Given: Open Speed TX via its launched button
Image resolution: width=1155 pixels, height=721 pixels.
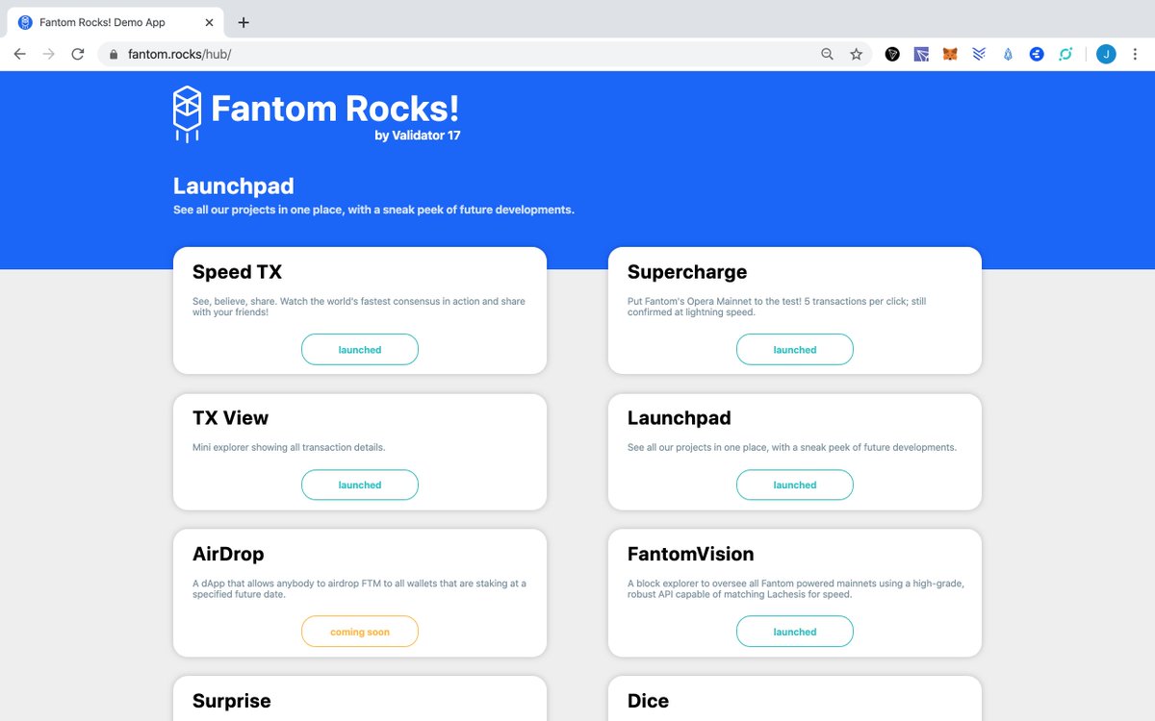Looking at the screenshot, I should pos(360,349).
